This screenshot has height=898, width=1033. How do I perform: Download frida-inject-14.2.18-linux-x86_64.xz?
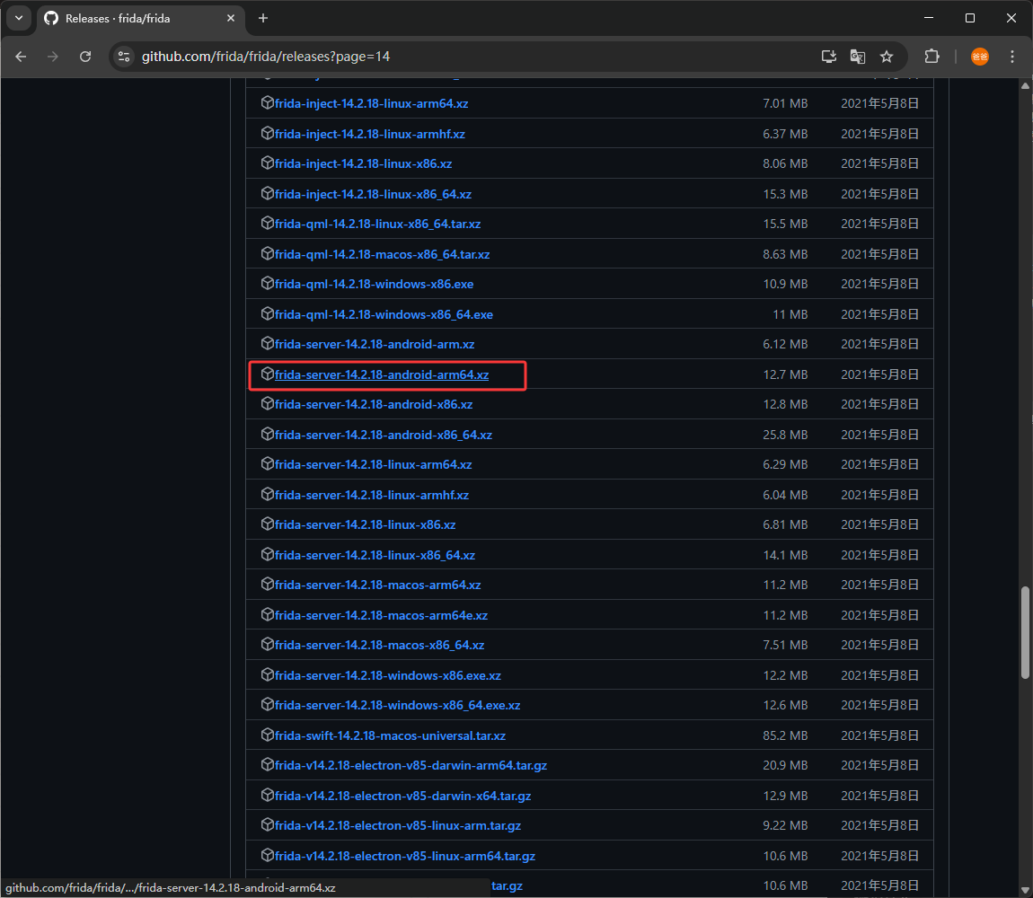click(373, 194)
